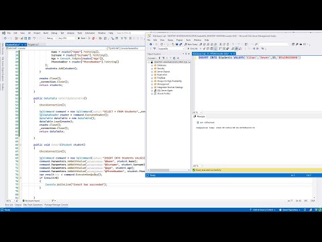Image resolution: width=322 pixels, height=242 pixels.
Task: Open the Error List panel tab
Action: click(9, 205)
